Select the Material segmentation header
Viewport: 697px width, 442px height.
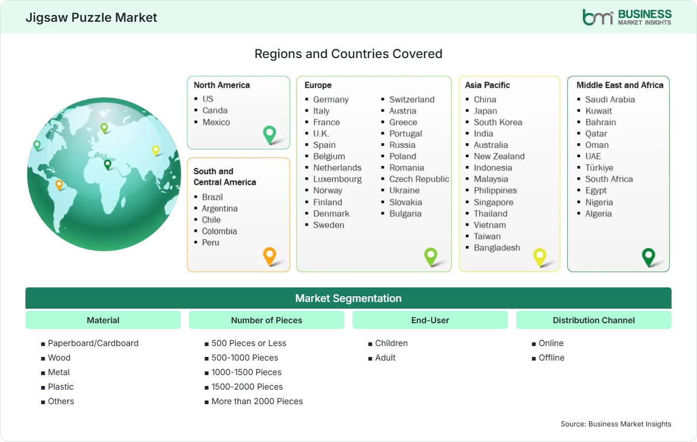[x=103, y=320]
